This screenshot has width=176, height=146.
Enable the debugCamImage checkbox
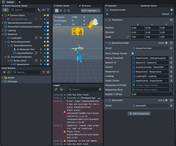click(x=48, y=19)
